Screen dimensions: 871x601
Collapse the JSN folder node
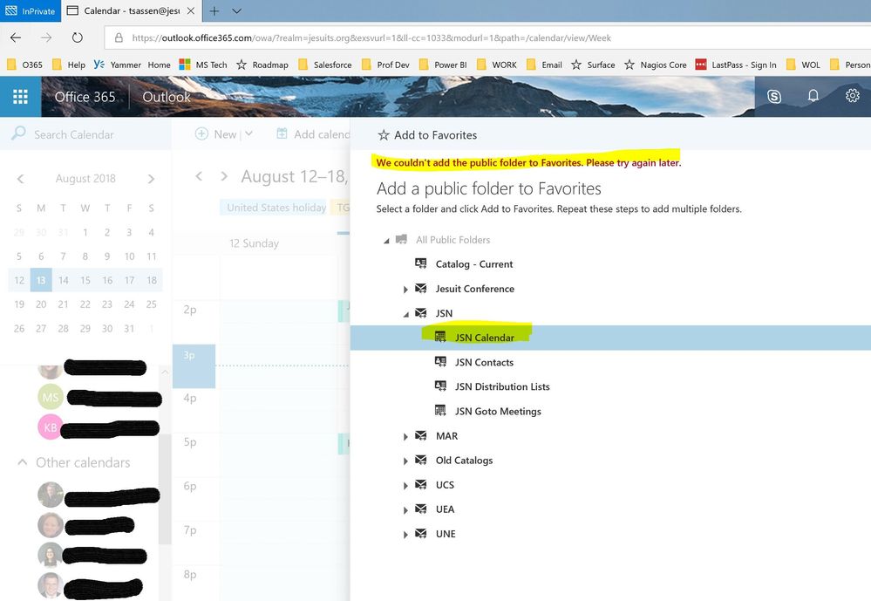[405, 312]
